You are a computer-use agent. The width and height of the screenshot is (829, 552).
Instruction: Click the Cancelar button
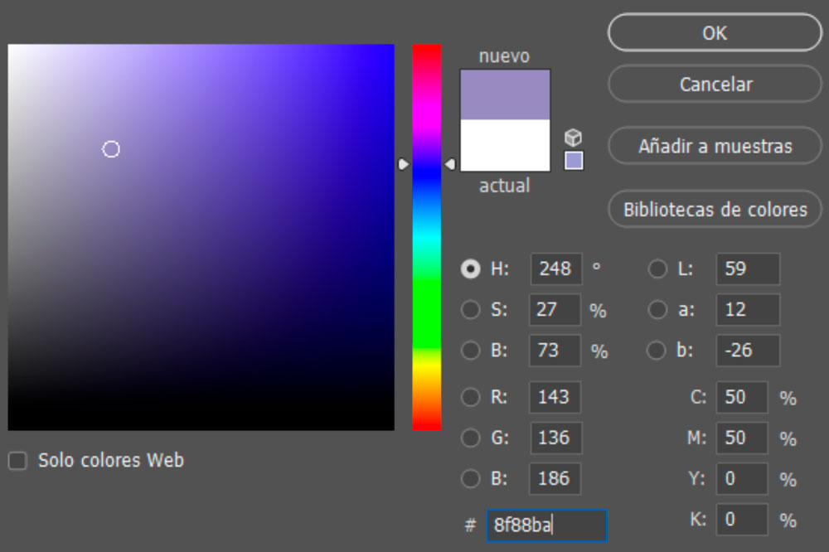[715, 84]
